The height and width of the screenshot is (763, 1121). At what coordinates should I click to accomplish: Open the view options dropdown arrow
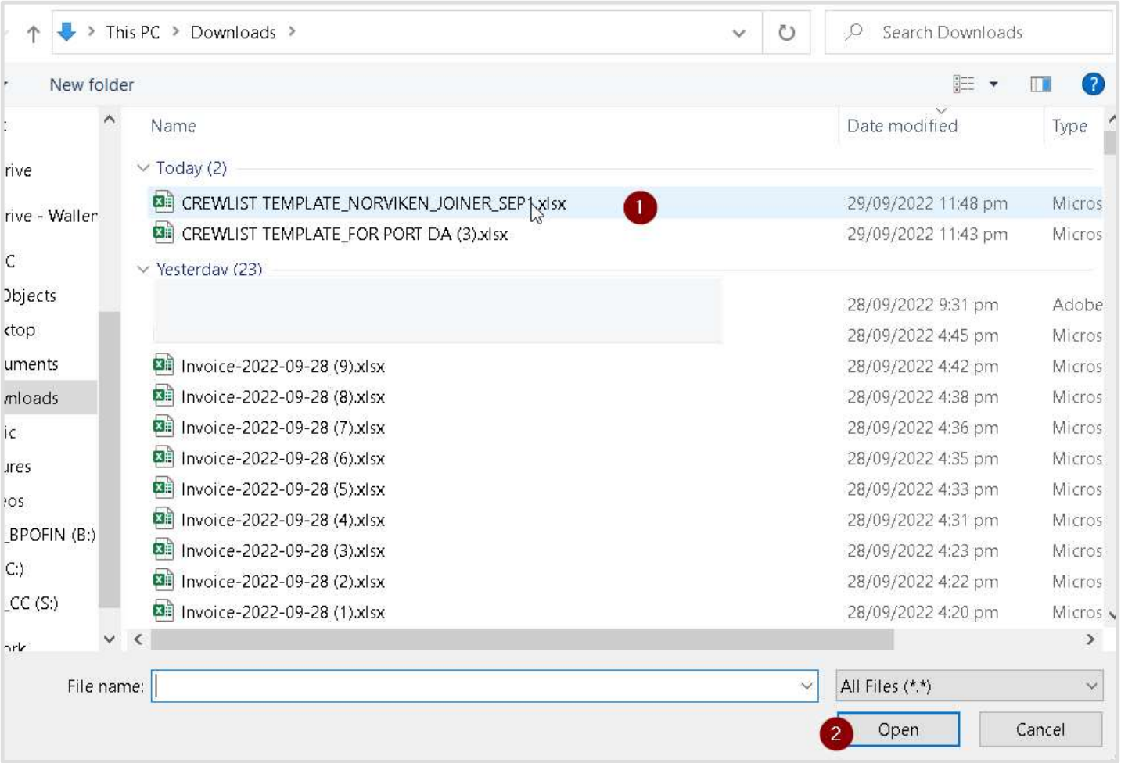(993, 84)
